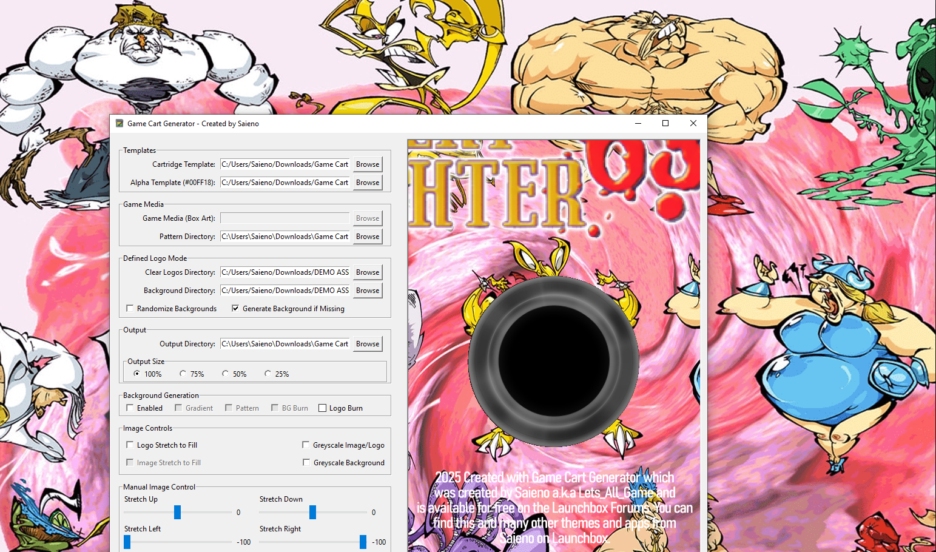The width and height of the screenshot is (936, 552).
Task: Maximize the Game Cart Generator window
Action: [665, 123]
